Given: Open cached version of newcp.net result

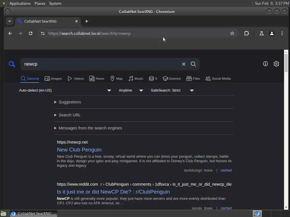Looking at the screenshot, I should pyautogui.click(x=226, y=170).
